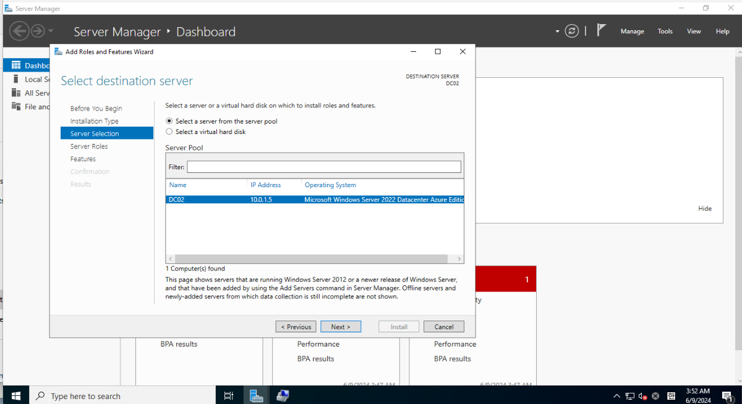Viewport: 742px width, 404px height.
Task: Open network status tray icon
Action: pos(629,396)
